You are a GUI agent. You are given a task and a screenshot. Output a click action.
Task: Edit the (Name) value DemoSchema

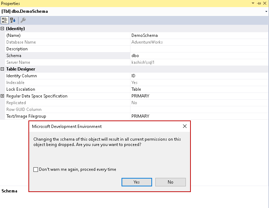[144, 35]
